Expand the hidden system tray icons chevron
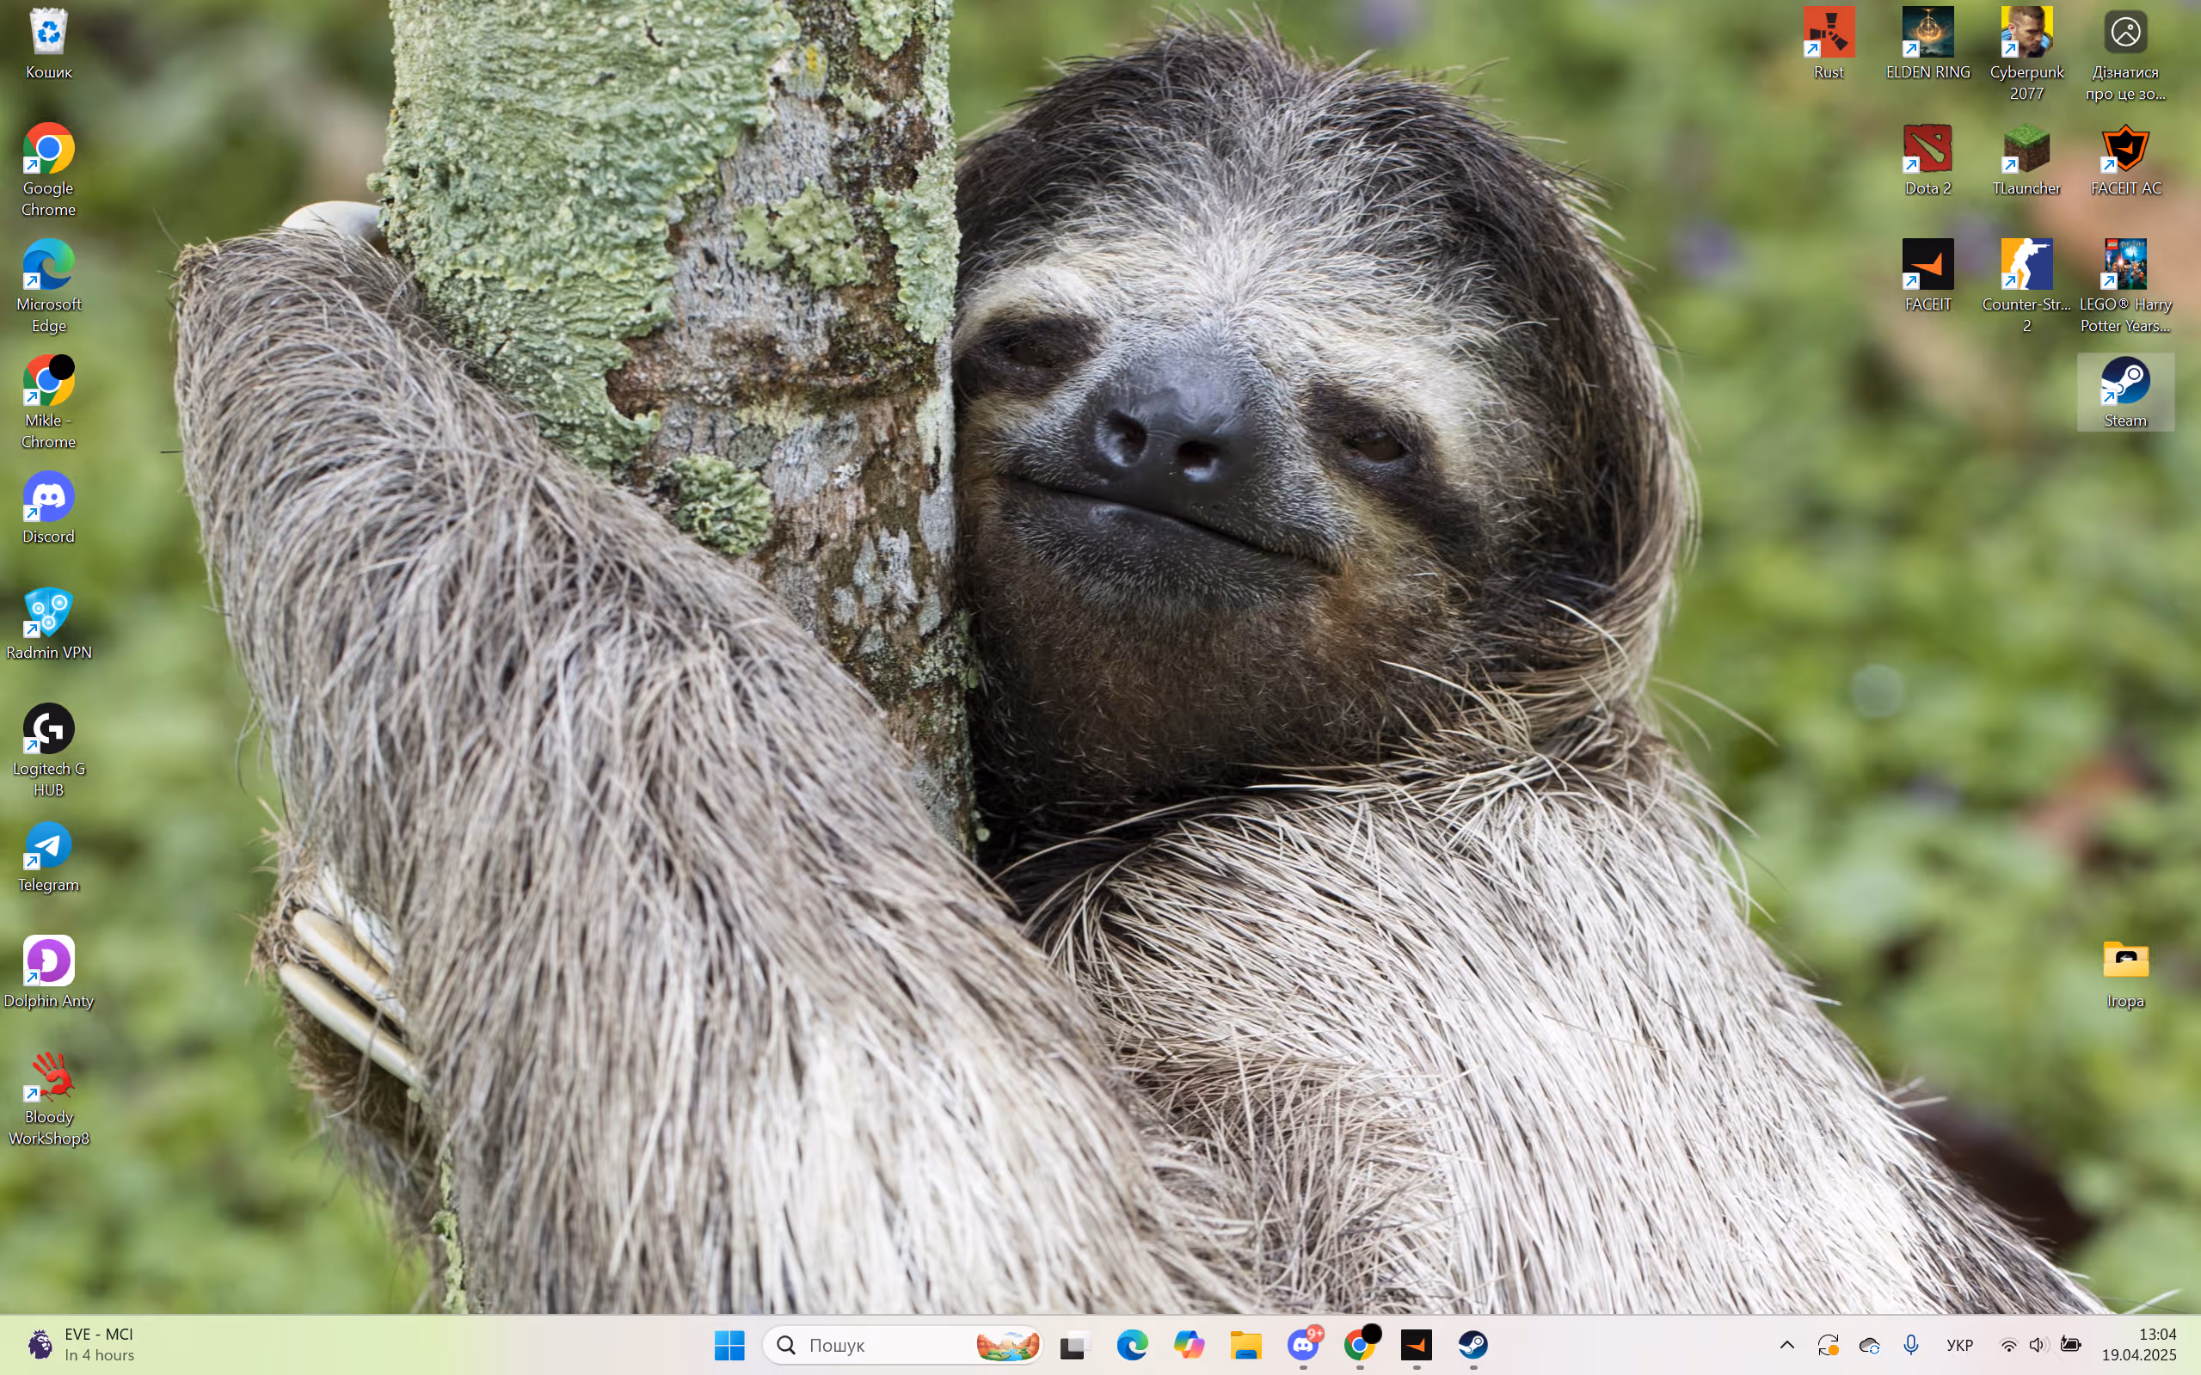This screenshot has height=1375, width=2201. click(1786, 1344)
